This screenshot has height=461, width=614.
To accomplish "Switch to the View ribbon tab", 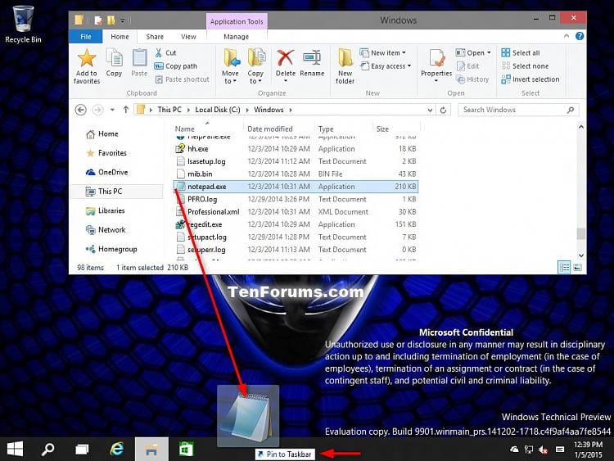I will [188, 36].
